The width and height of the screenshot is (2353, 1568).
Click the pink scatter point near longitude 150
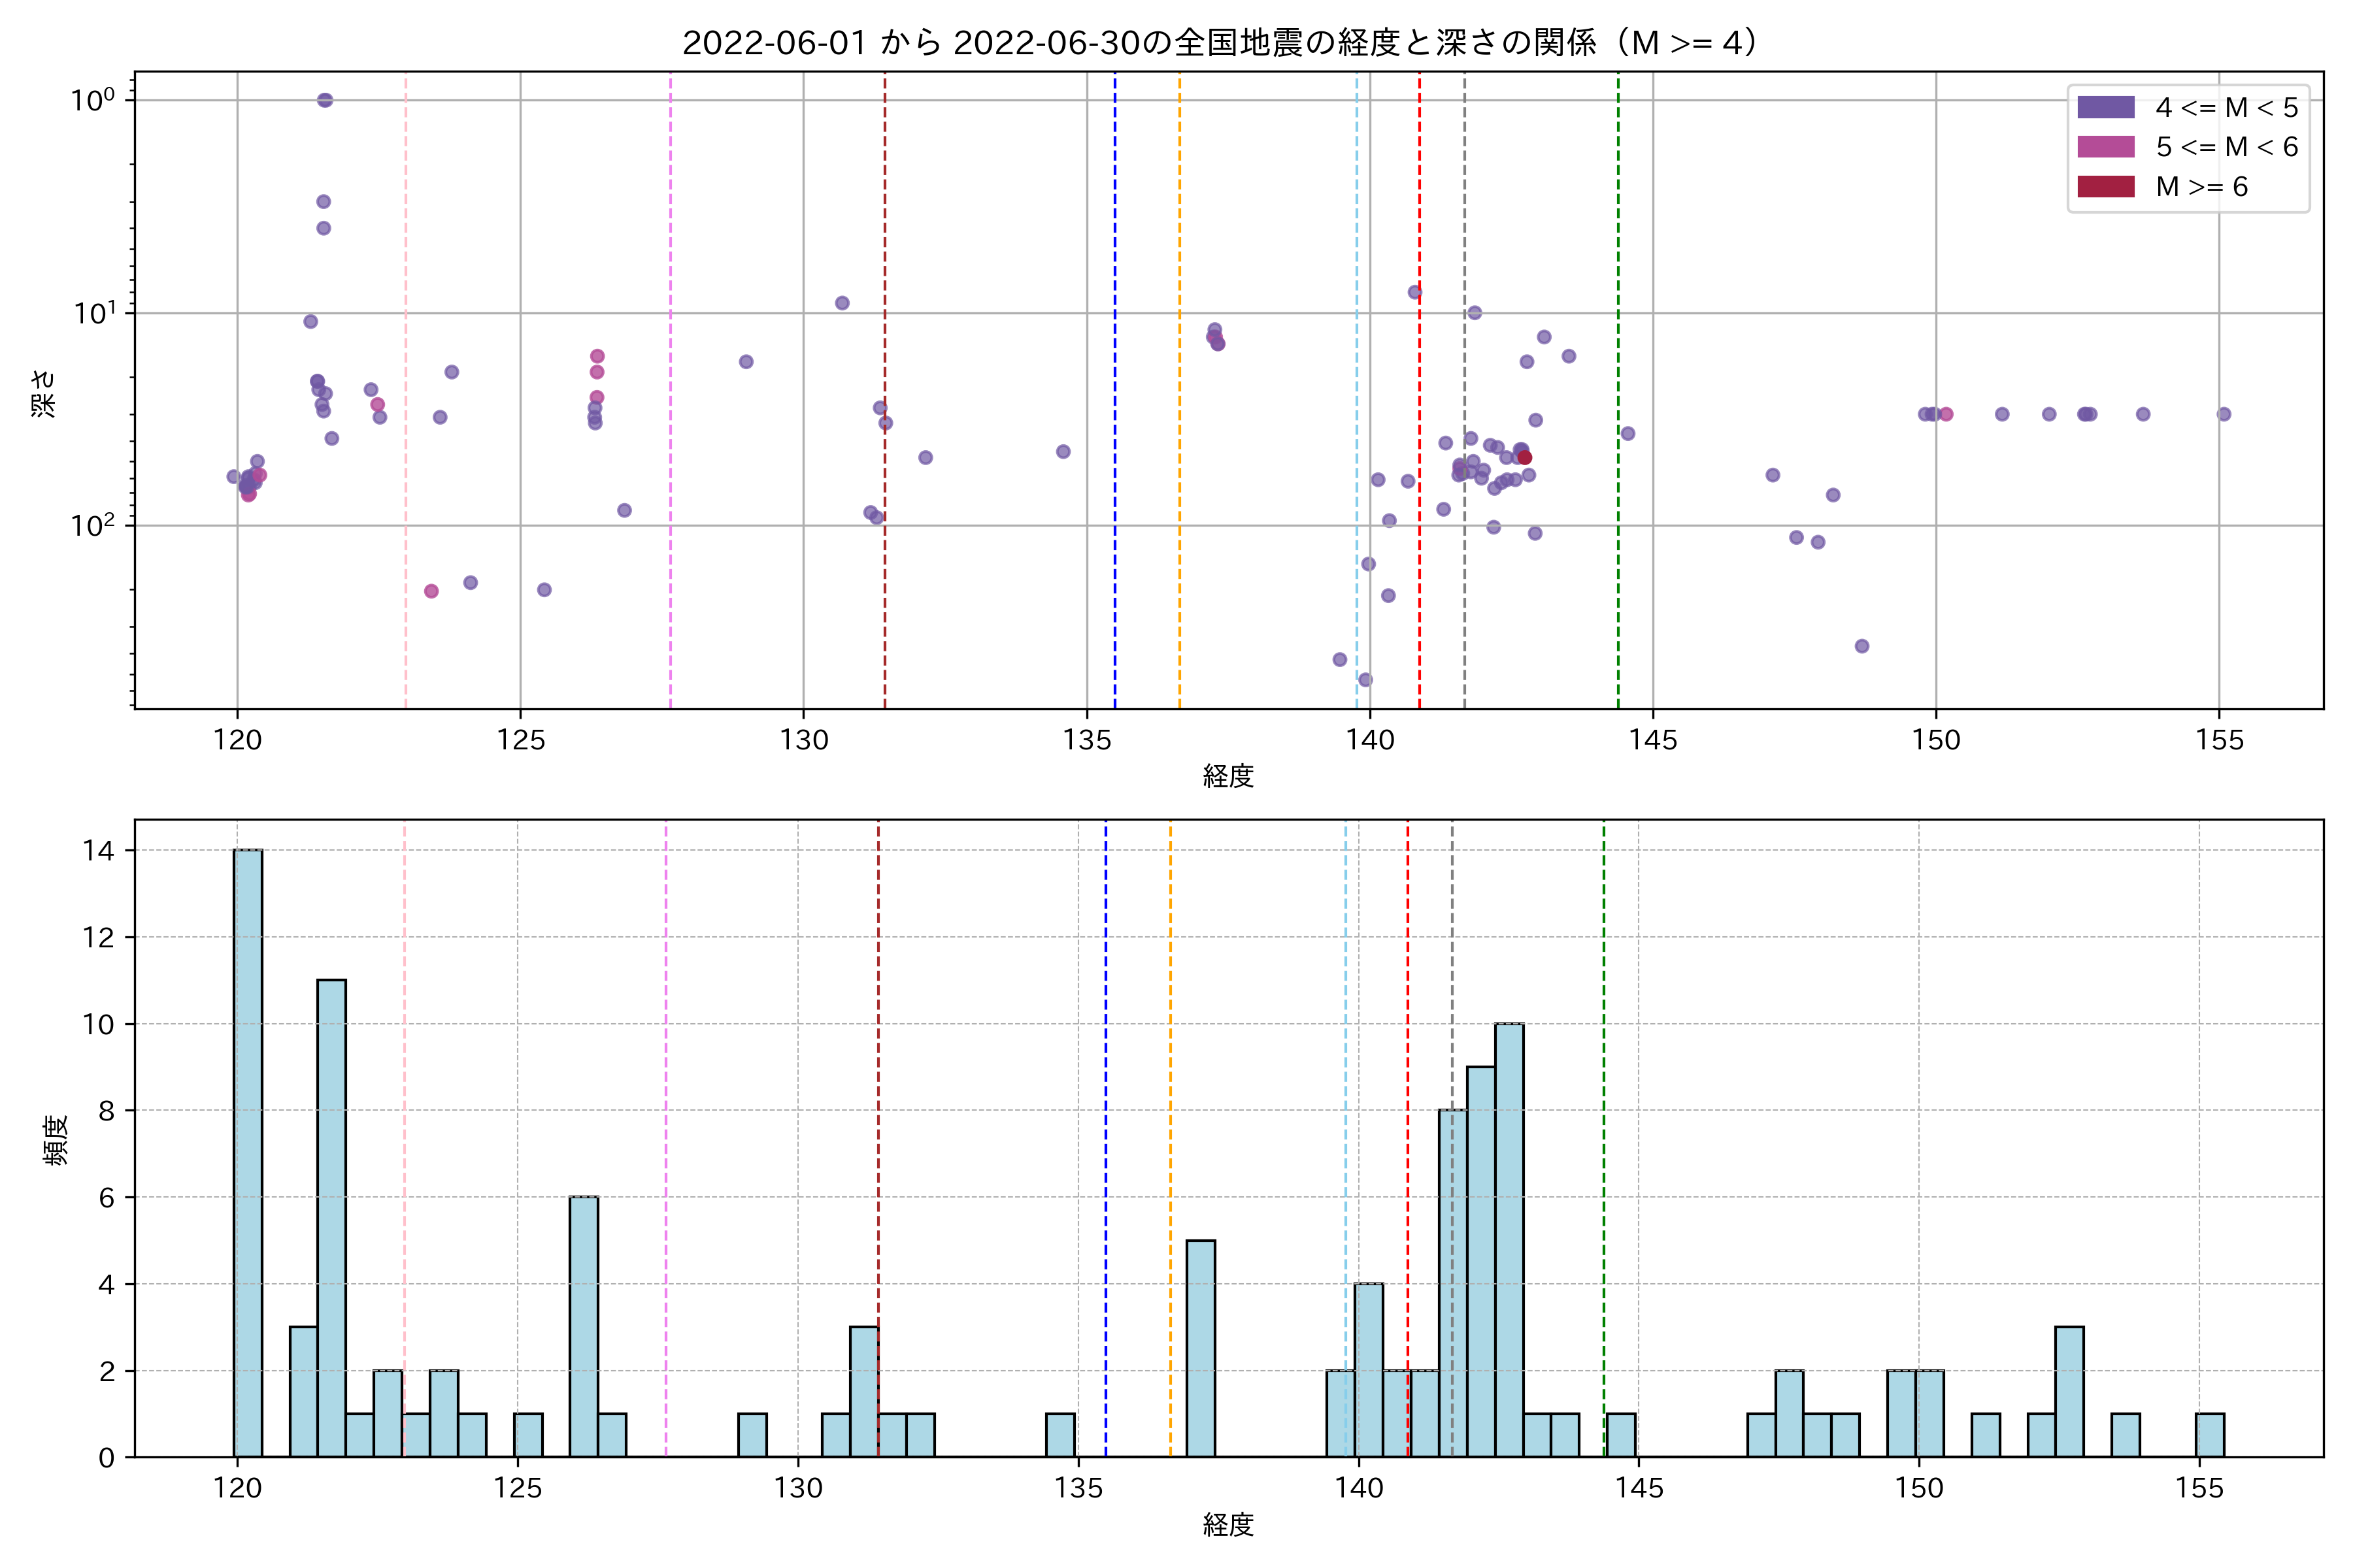tap(1946, 414)
